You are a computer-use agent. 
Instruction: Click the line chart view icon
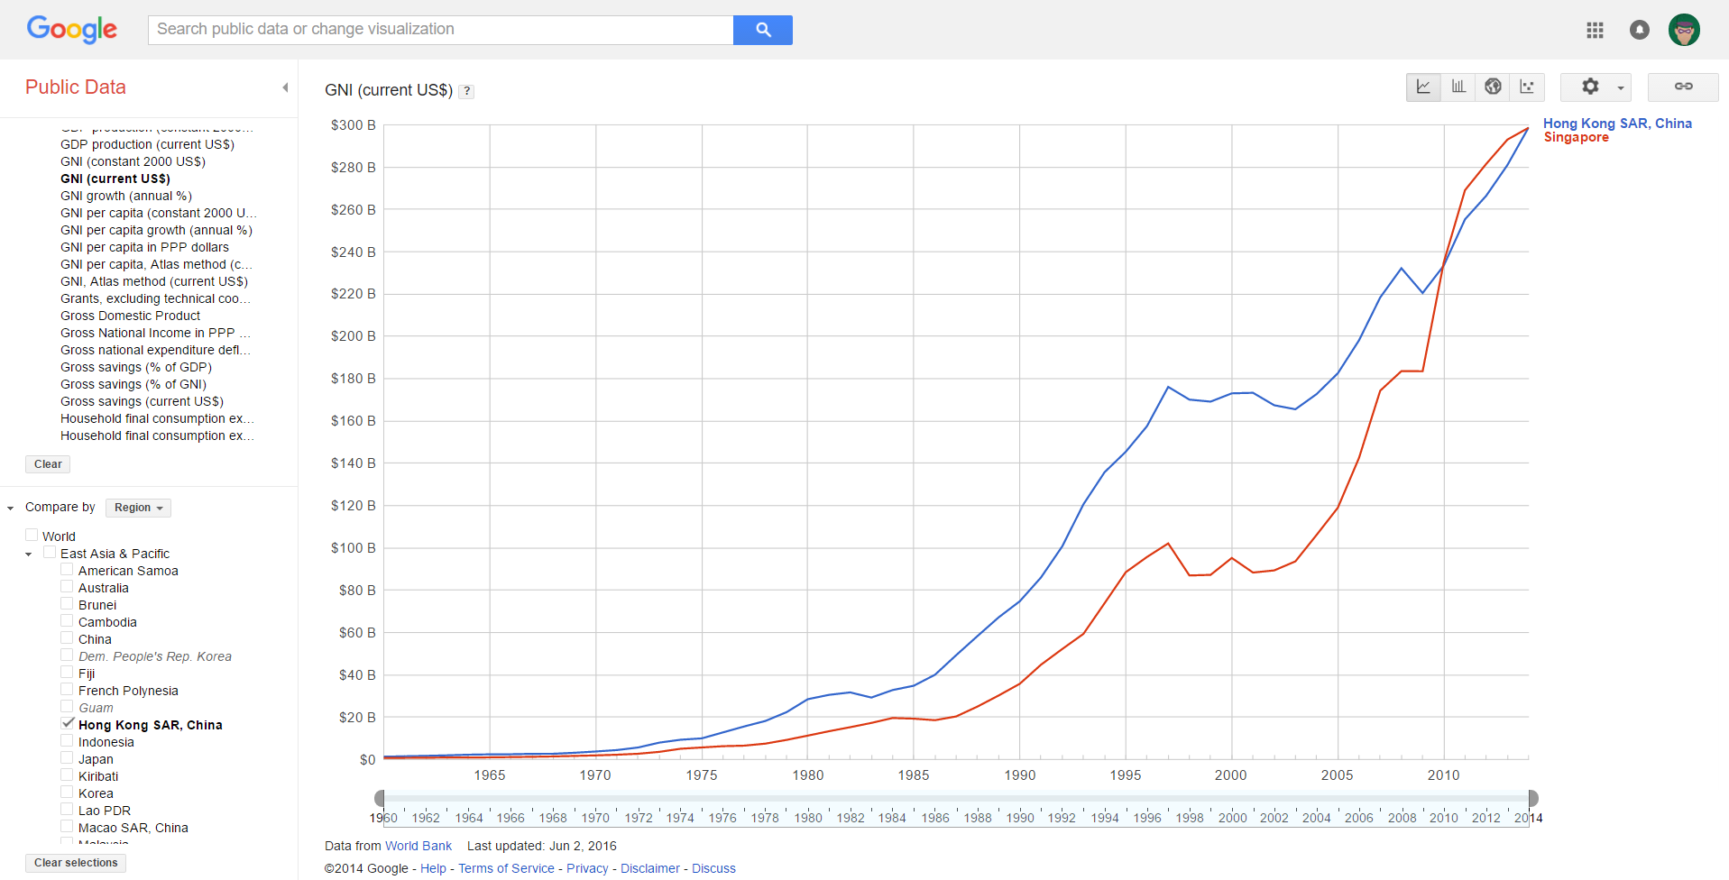(1423, 87)
